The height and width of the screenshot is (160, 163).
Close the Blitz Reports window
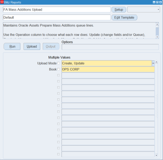[161, 2]
